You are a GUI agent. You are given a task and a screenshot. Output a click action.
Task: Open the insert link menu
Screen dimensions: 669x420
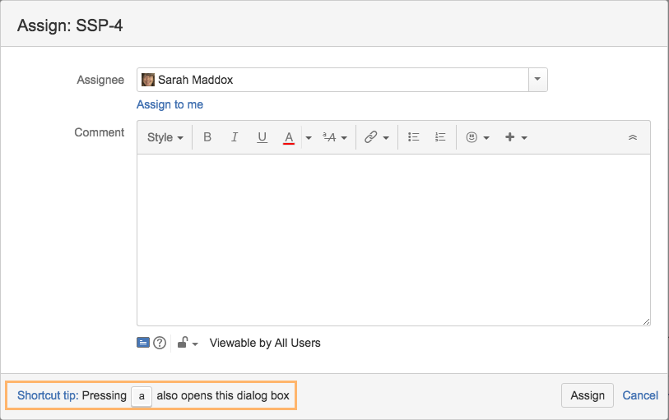[x=376, y=137]
